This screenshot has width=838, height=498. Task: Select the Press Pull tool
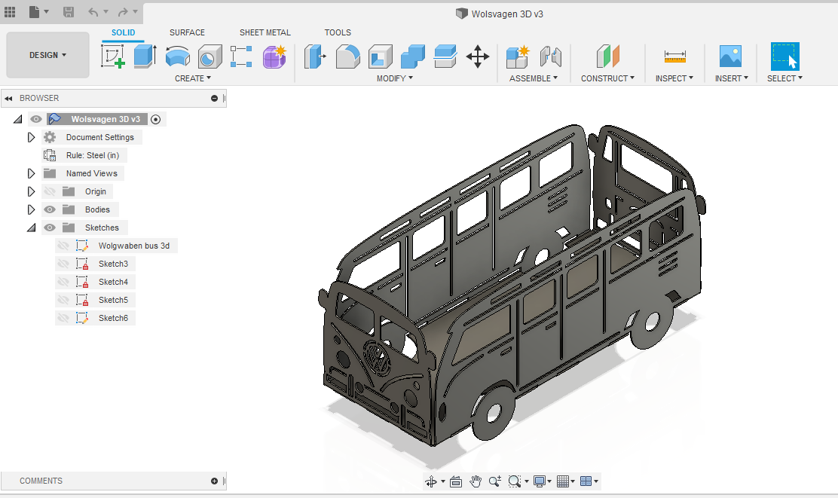coord(315,56)
